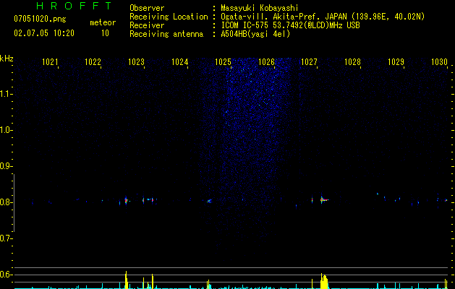Viewport: 455px width, 289px height.
Task: Click the date stamp 02.07.05 10:20
Action: pos(44,33)
